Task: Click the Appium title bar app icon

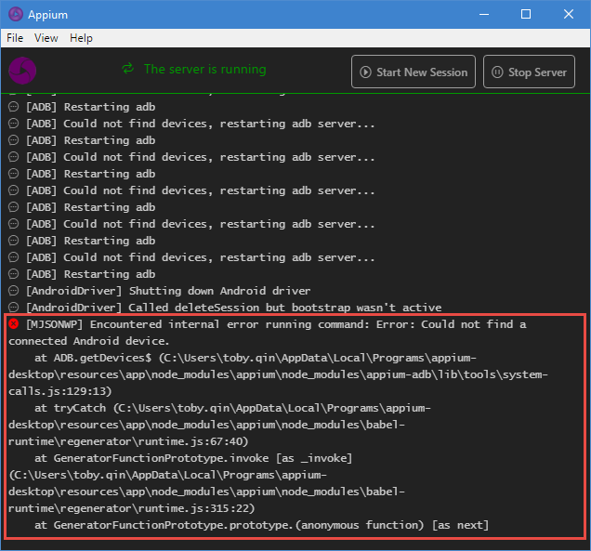Action: (x=16, y=14)
